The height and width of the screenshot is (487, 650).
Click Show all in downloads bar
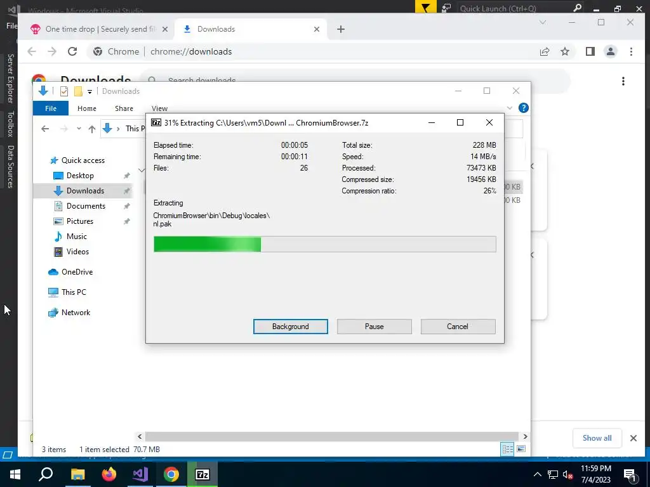coord(597,438)
